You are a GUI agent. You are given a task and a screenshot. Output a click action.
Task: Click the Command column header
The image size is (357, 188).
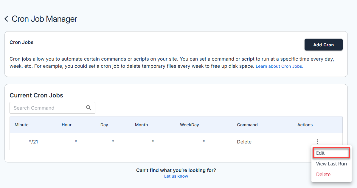tap(247, 125)
